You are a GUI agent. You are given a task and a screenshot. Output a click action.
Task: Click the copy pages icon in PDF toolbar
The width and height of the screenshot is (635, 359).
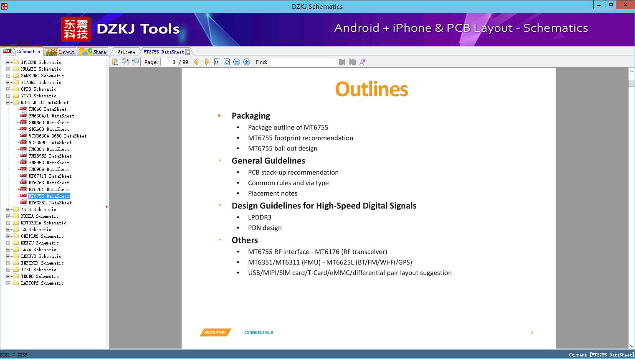(115, 62)
